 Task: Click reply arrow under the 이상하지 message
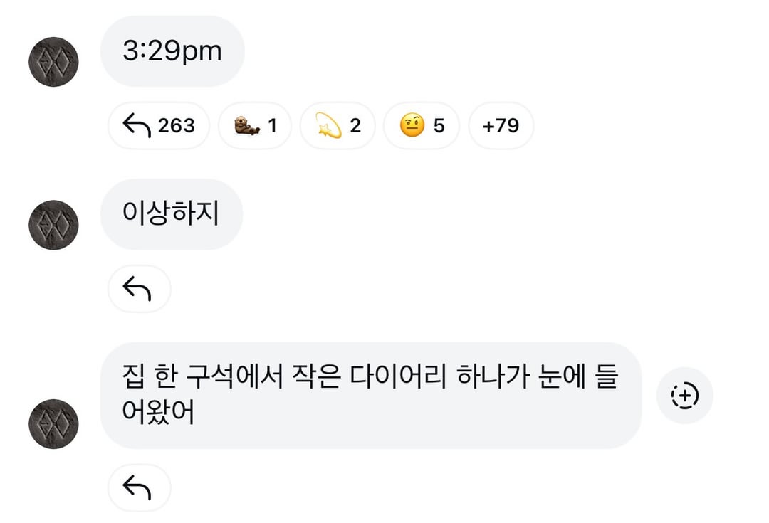[139, 289]
